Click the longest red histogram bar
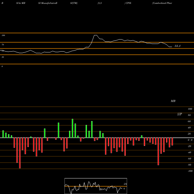194x194 pixels. 20,153
